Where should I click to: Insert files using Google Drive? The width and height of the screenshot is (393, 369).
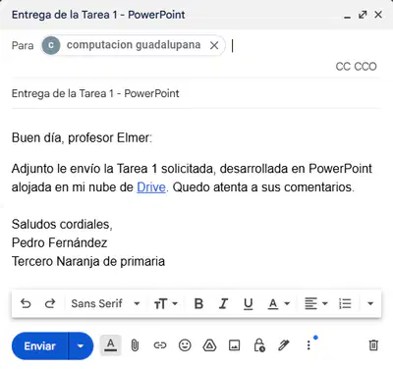209,345
